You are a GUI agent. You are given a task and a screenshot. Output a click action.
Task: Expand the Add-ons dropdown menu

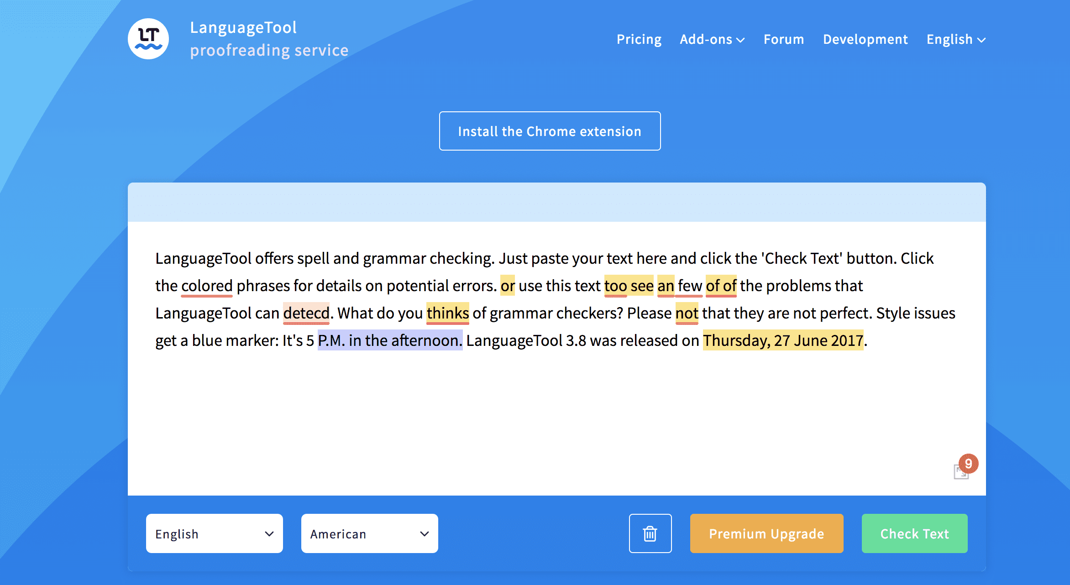coord(713,38)
